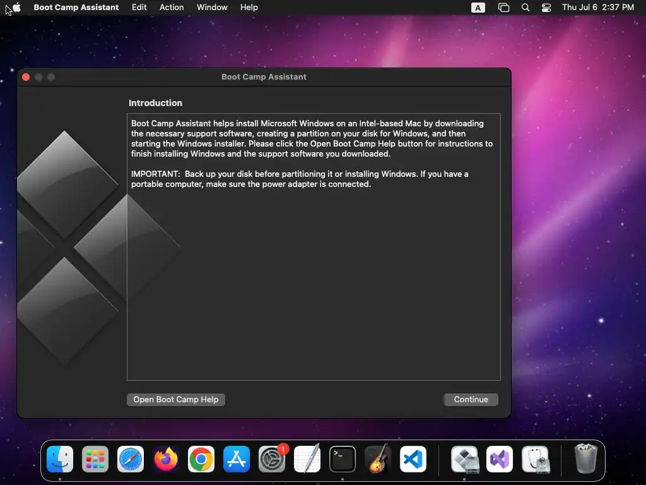Click the date and time clock
Screen dimensions: 646x485
click(598, 7)
